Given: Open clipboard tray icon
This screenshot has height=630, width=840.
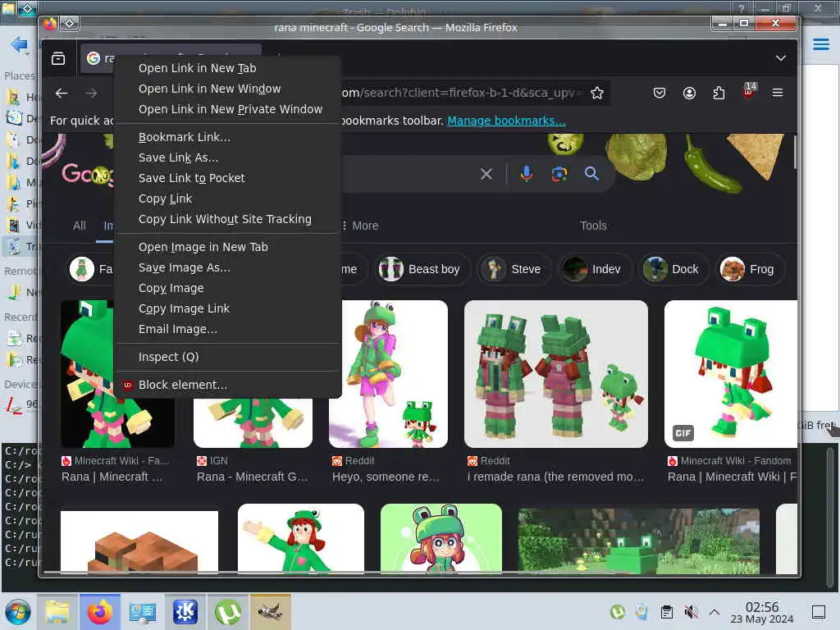Looking at the screenshot, I should click(666, 612).
